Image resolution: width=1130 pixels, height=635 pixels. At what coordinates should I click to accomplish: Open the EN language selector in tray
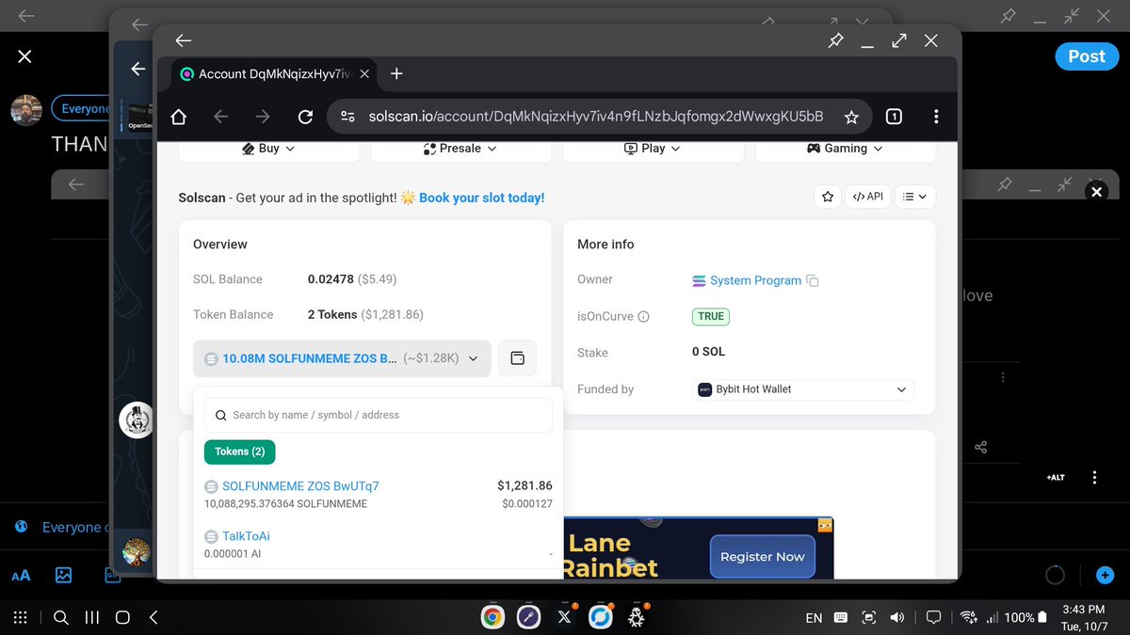[814, 618]
